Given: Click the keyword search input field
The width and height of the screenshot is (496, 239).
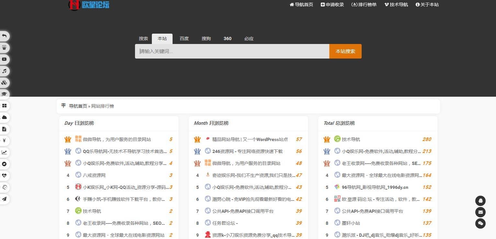Looking at the screenshot, I should (232, 51).
